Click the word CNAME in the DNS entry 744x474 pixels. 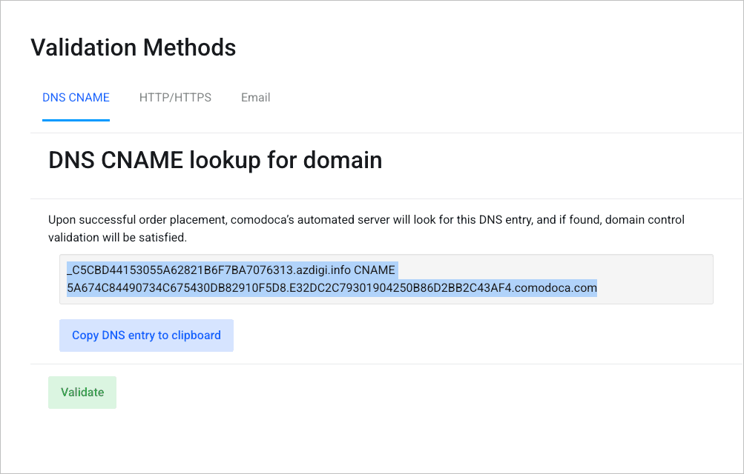375,270
